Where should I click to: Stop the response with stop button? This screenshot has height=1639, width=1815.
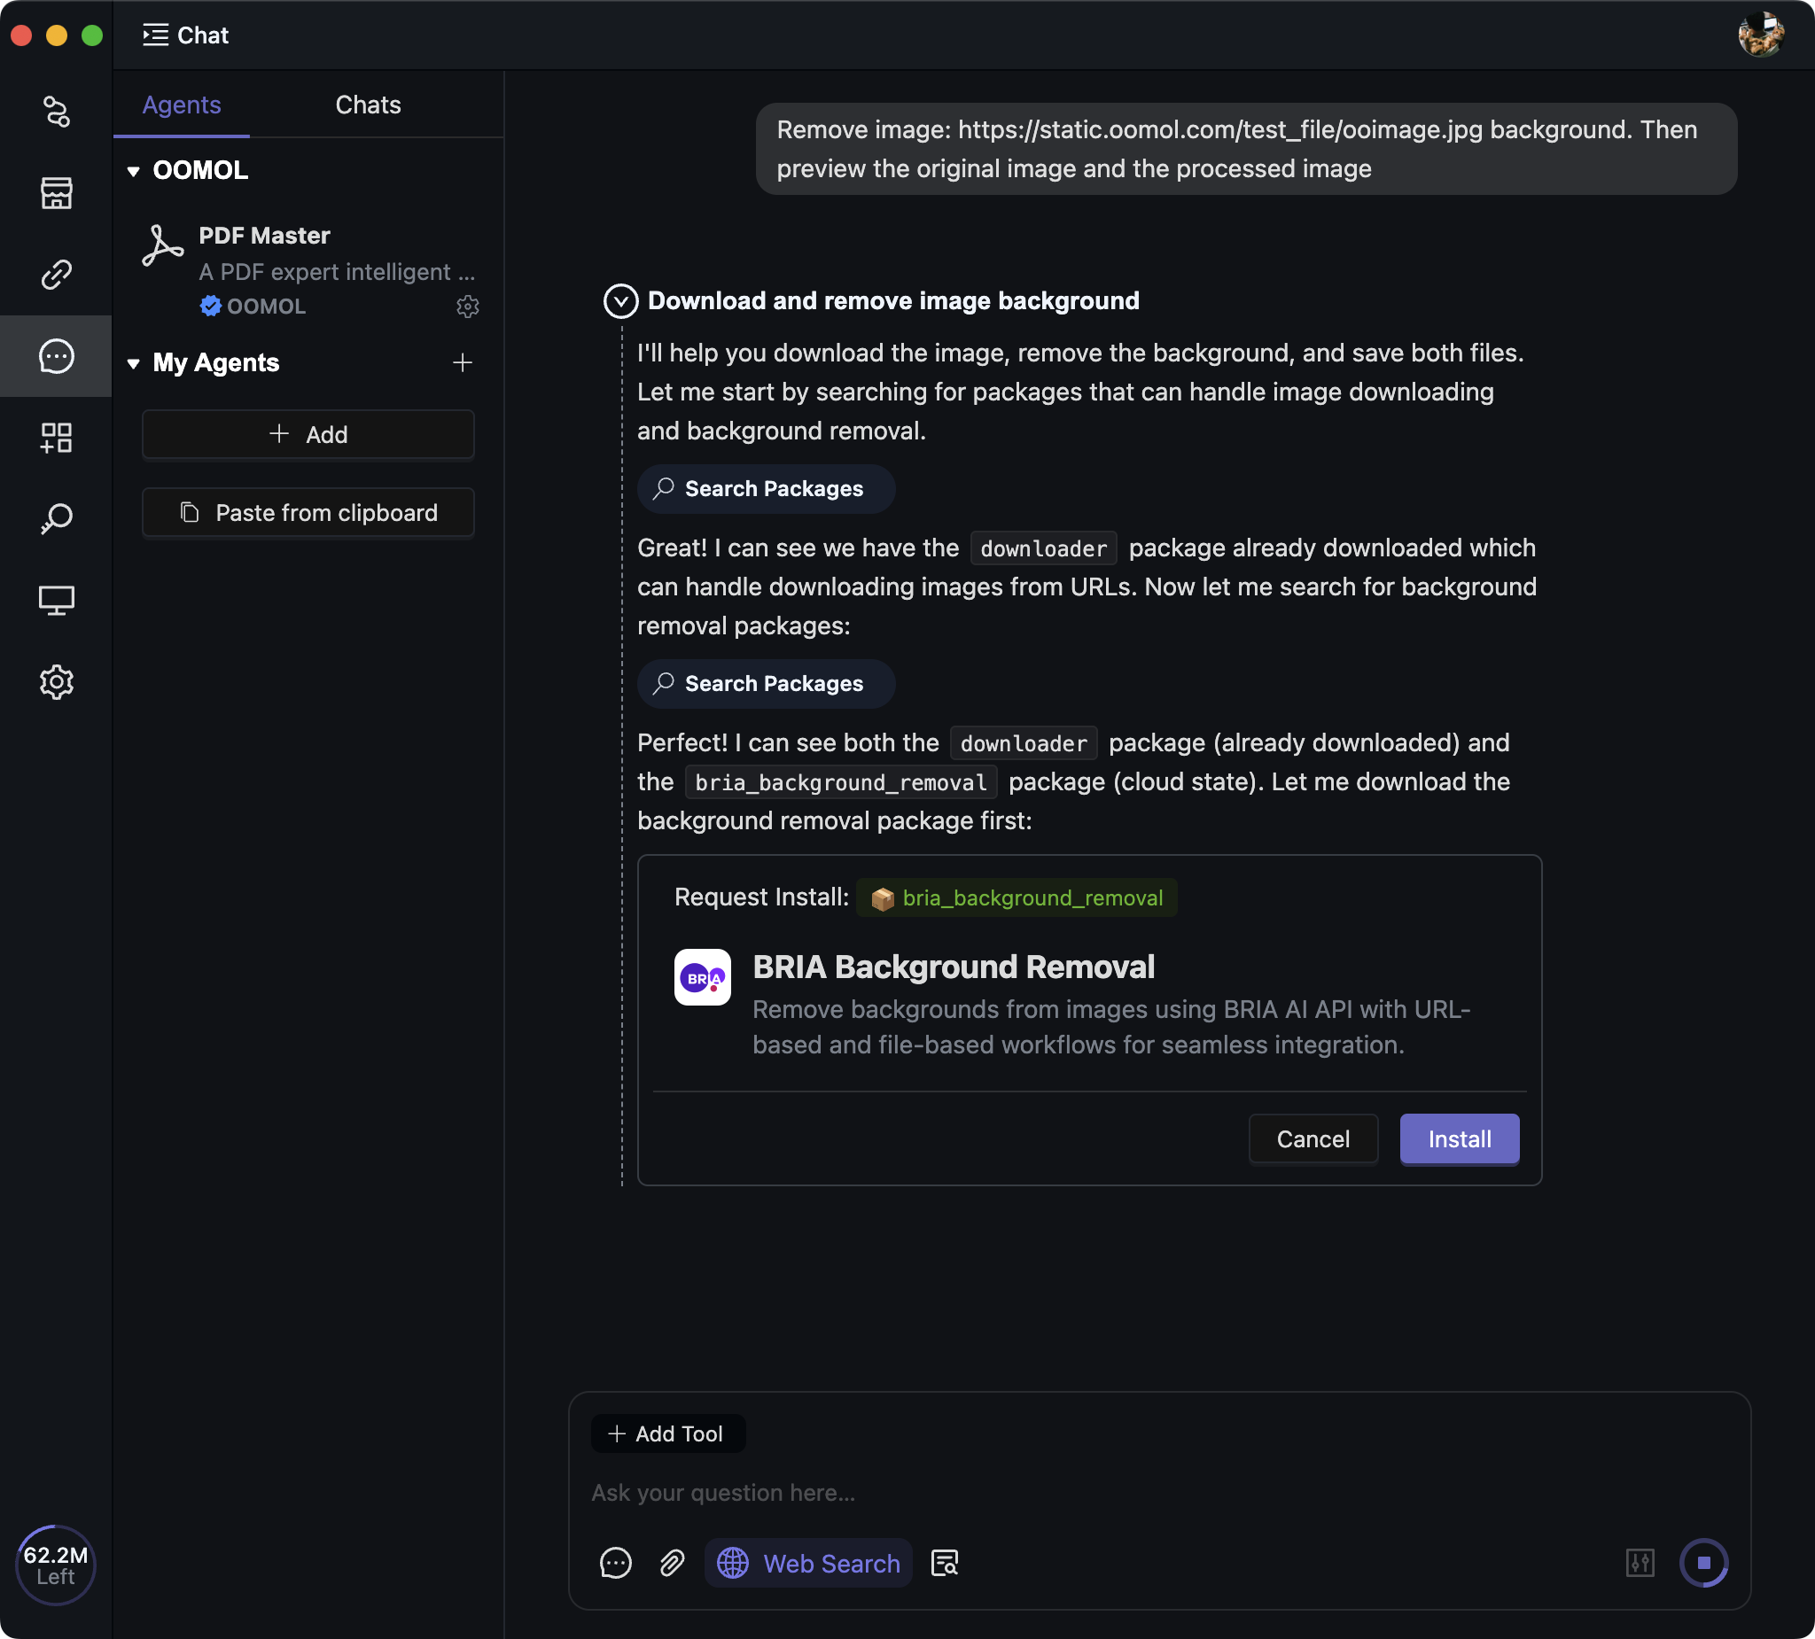[x=1703, y=1564]
